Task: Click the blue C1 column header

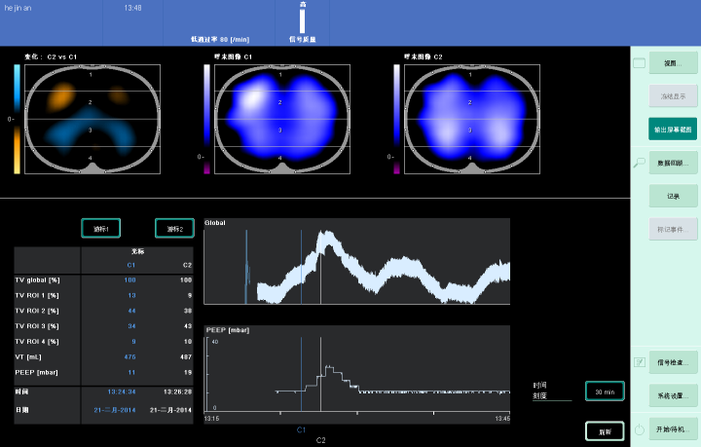Action: [131, 265]
